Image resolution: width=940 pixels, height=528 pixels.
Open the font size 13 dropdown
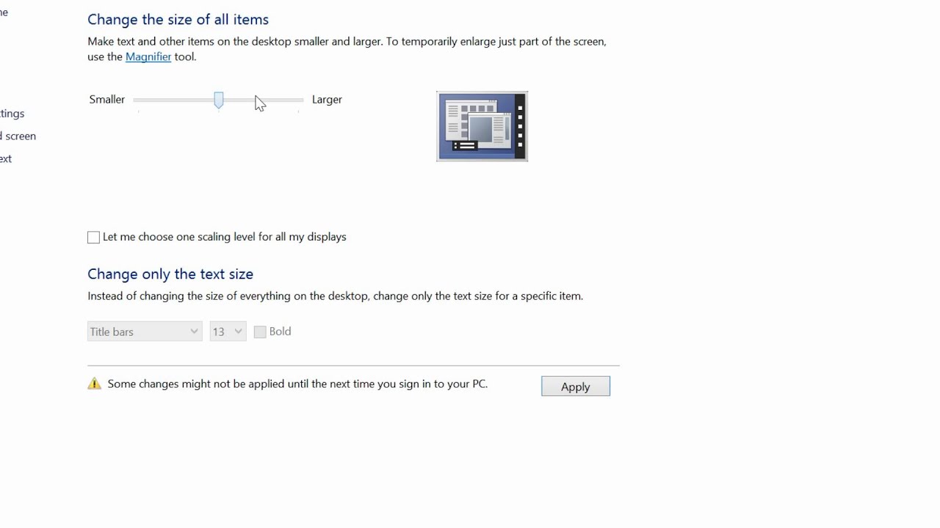pyautogui.click(x=228, y=331)
